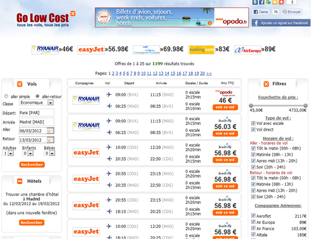Click the Vol column header

107,83
